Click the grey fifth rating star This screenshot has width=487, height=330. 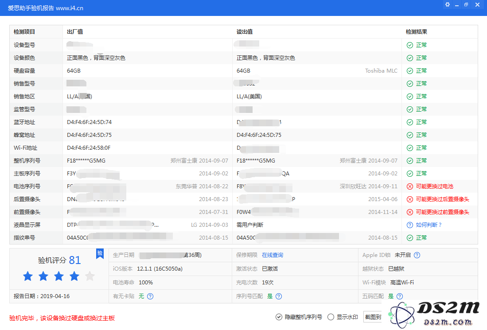tap(90, 276)
